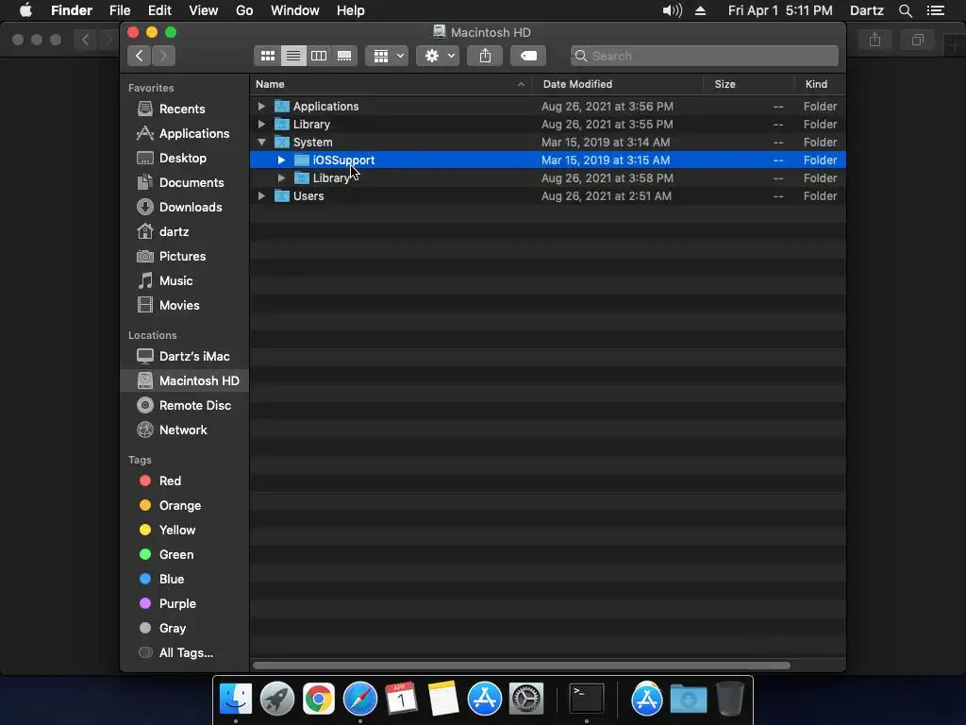Select the Applications folder in file list
Screen dimensions: 966x725
pos(548,106)
